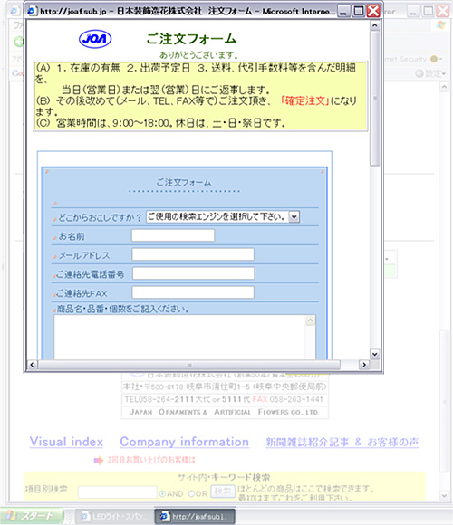Click the blue ご注文フォーム form title
This screenshot has height=525, width=453.
(x=184, y=182)
